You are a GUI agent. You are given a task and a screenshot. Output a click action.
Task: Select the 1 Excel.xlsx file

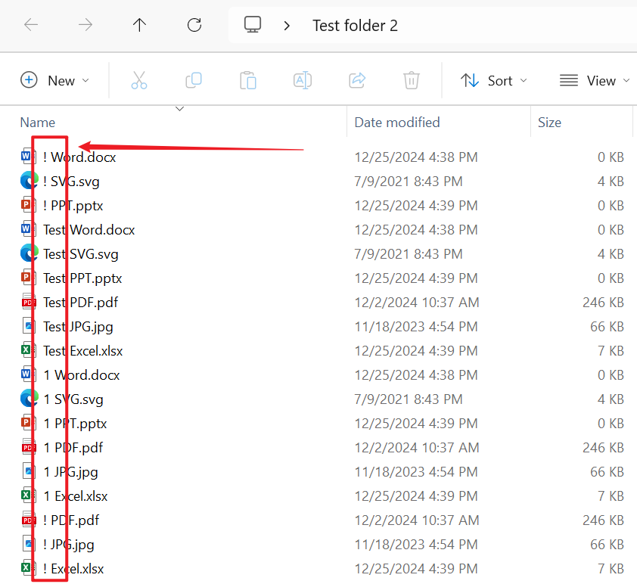pyautogui.click(x=76, y=496)
